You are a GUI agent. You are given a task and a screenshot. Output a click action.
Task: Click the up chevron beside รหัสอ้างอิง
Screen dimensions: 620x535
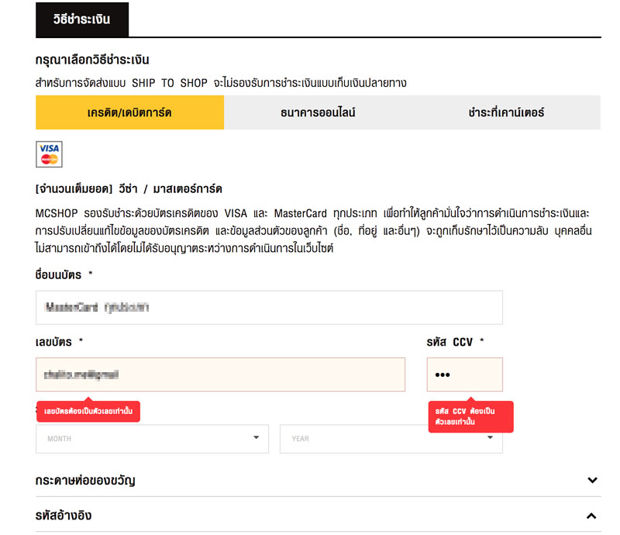593,516
